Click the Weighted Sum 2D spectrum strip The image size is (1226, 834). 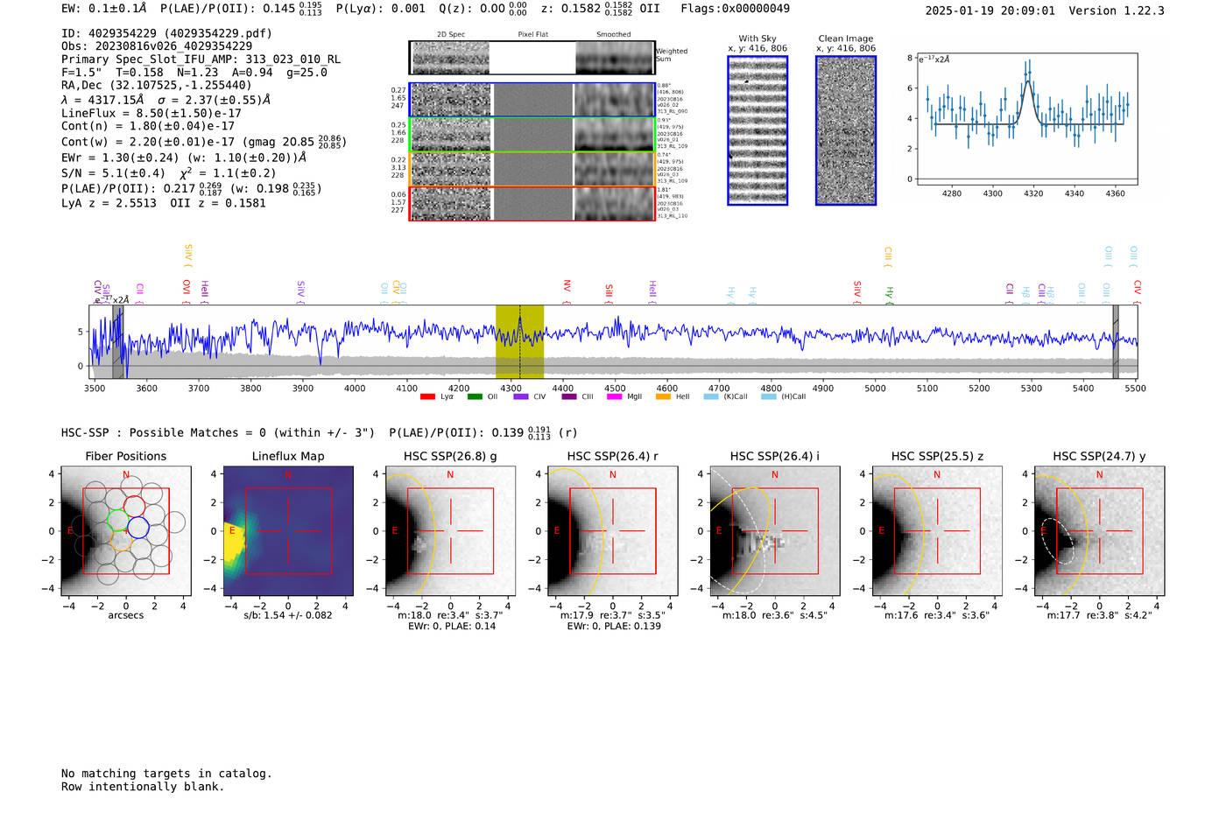(532, 58)
